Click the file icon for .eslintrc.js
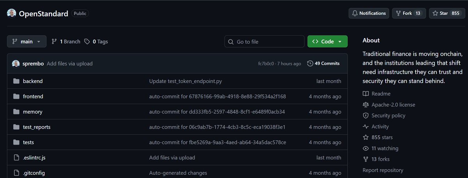Image resolution: width=468 pixels, height=178 pixels. (x=16, y=157)
